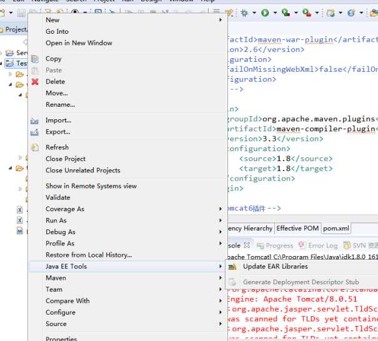The width and height of the screenshot is (378, 341).
Task: Open Source submenu
Action: [x=56, y=324]
